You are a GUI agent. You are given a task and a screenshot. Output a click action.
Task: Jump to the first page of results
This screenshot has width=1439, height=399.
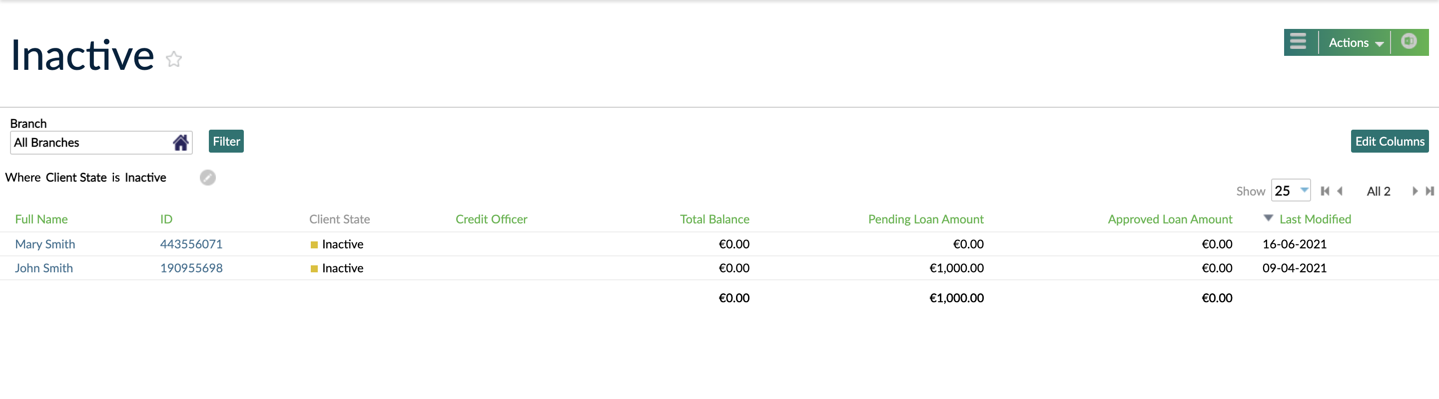(1325, 191)
